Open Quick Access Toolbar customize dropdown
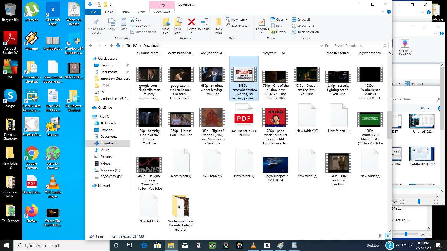447x251 pixels. click(111, 4)
